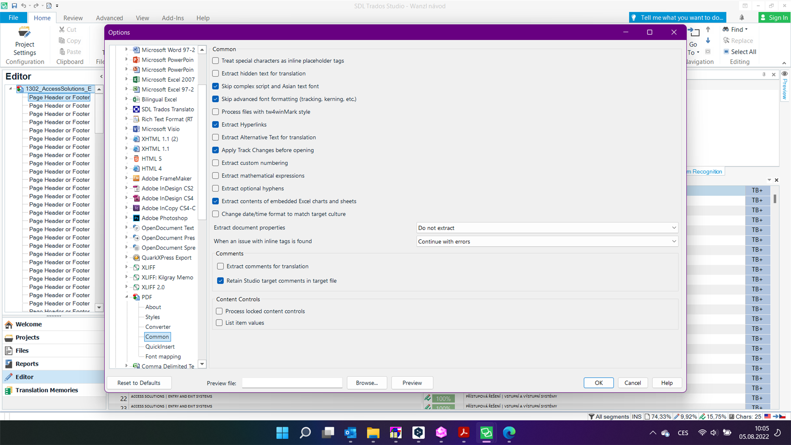Open Adobe Acrobat from the taskbar

point(464,433)
